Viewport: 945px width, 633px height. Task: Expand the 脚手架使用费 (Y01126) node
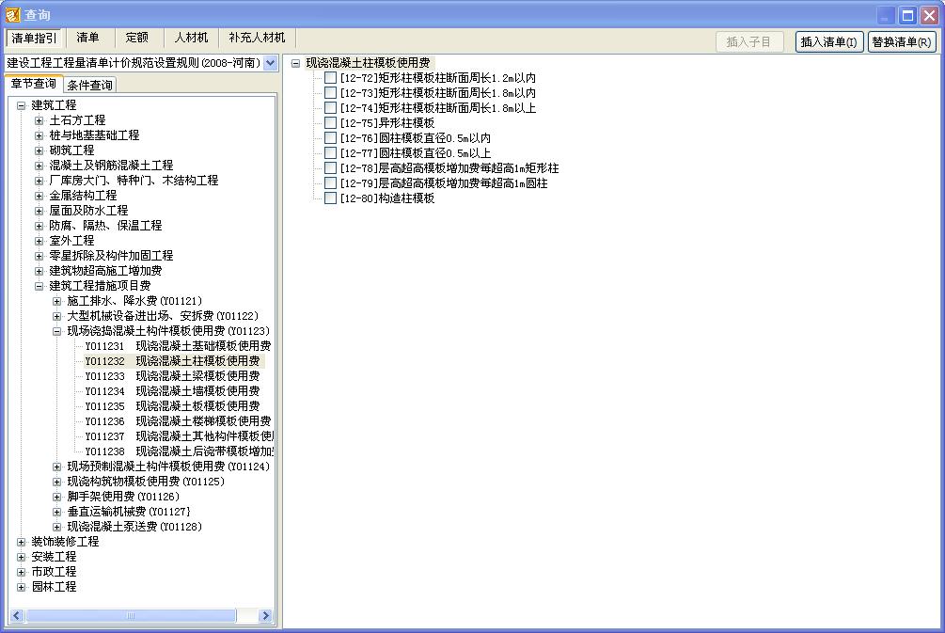click(57, 497)
